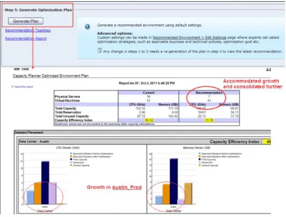Click the Physical Servers row label
The width and height of the screenshot is (286, 217).
67,97
